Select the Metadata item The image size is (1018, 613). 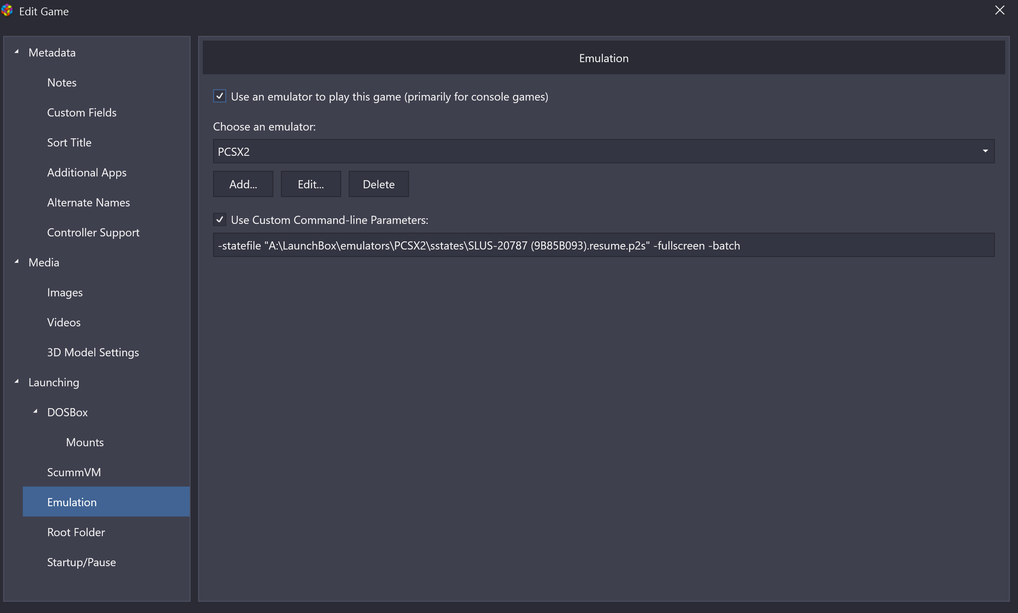(52, 52)
